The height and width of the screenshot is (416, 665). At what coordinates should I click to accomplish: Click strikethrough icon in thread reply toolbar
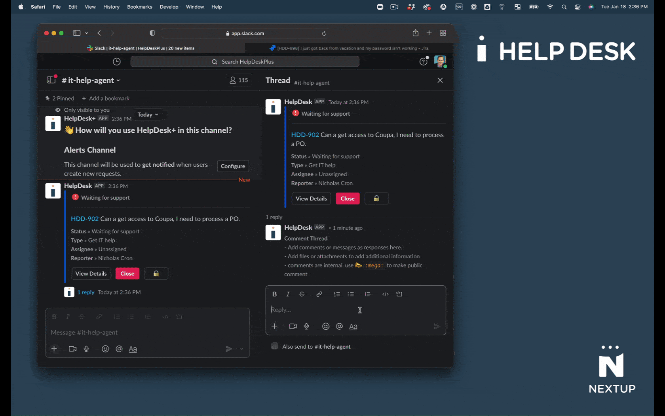pyautogui.click(x=302, y=294)
